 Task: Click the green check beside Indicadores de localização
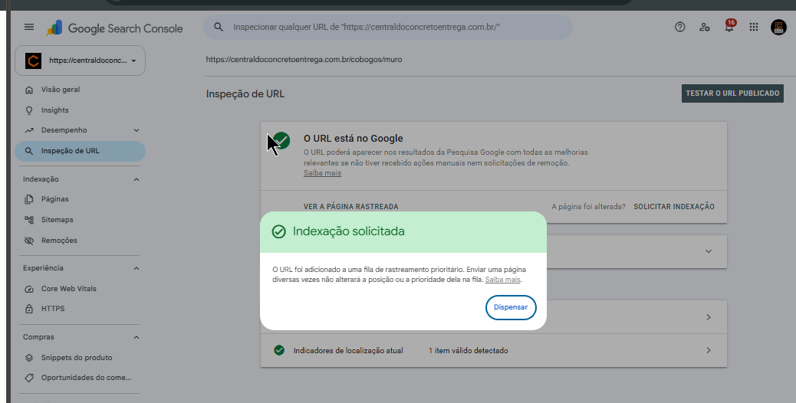point(279,350)
